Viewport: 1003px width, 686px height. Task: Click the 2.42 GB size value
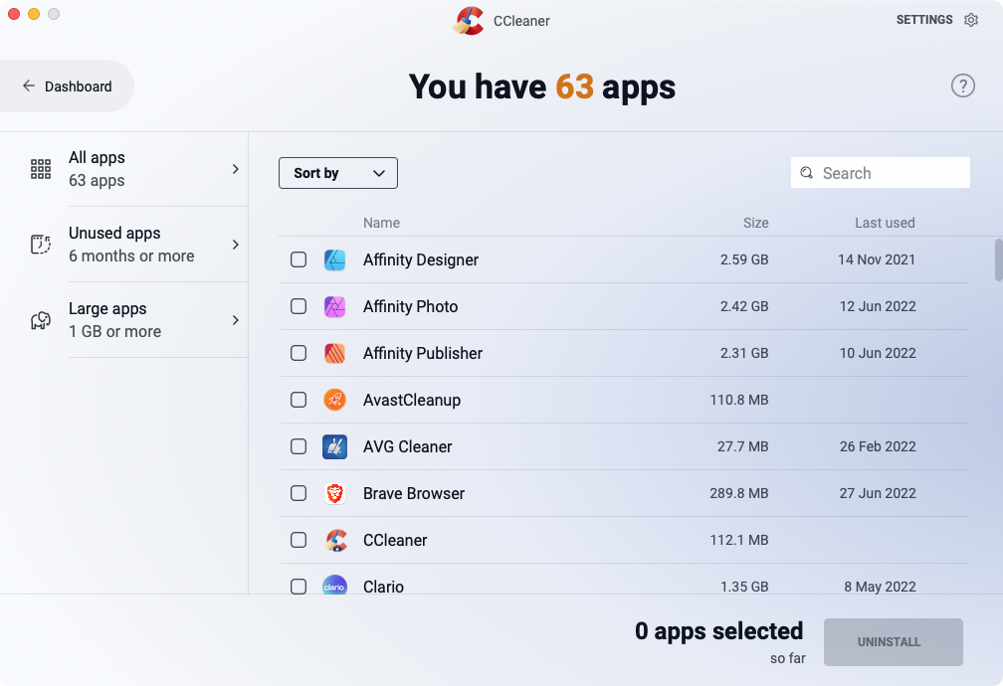coord(744,306)
